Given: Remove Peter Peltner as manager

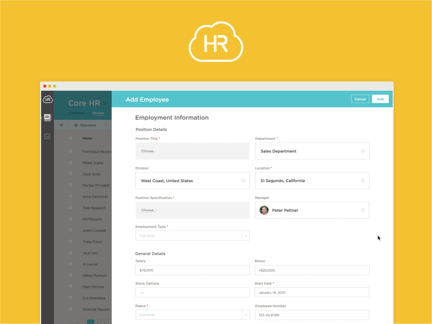Looking at the screenshot, I should click(x=363, y=210).
